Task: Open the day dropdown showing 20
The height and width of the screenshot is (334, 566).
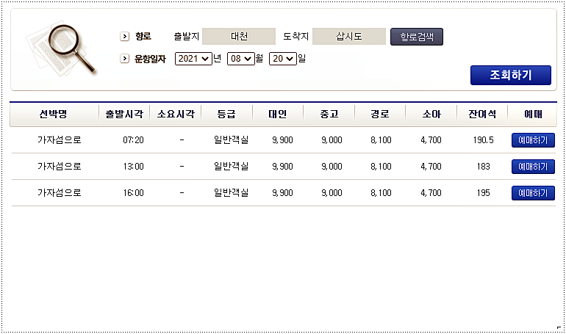Action: (x=283, y=59)
